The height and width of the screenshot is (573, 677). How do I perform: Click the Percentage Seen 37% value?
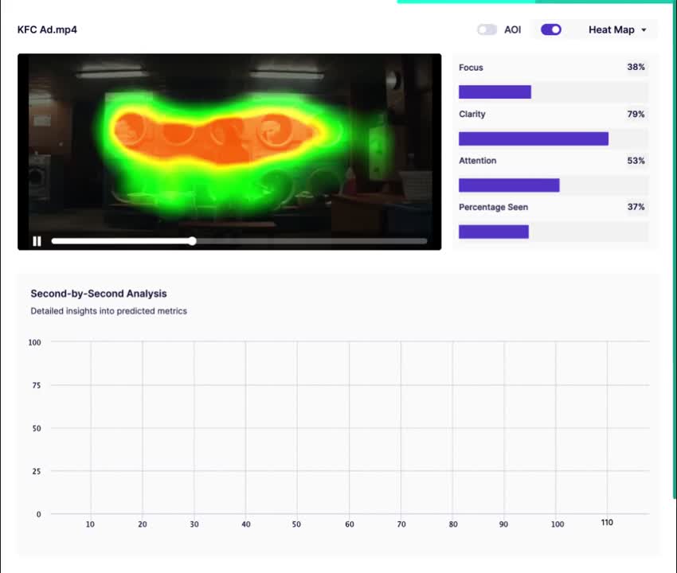coord(636,207)
